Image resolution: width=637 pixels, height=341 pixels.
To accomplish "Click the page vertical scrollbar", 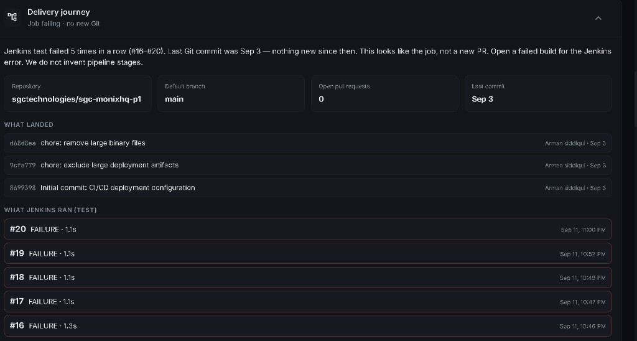I will click(x=635, y=100).
